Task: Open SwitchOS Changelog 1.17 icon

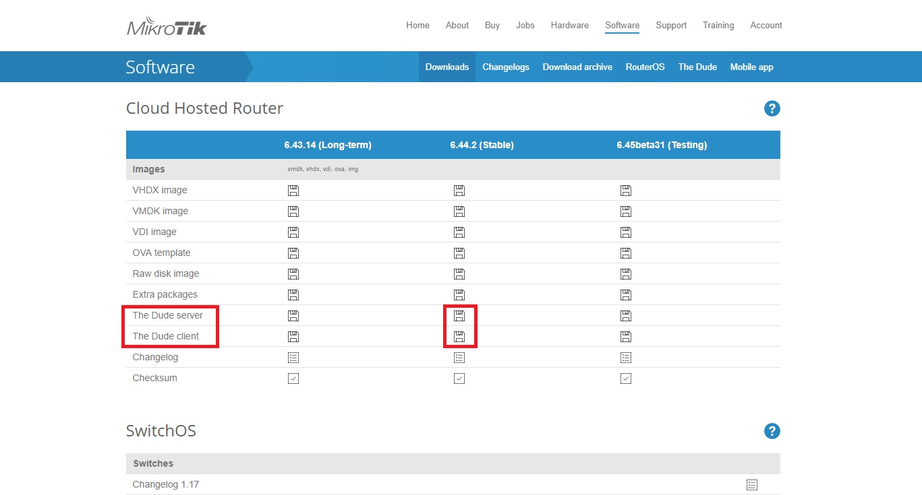Action: [752, 485]
